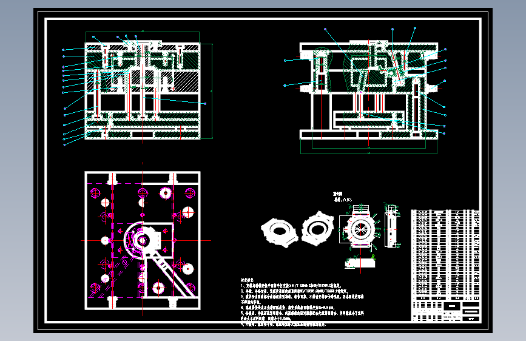Click the title block at the bottom-right corner

pyautogui.click(x=445, y=311)
